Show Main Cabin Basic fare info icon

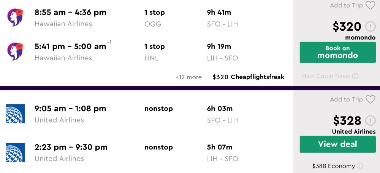355,76
